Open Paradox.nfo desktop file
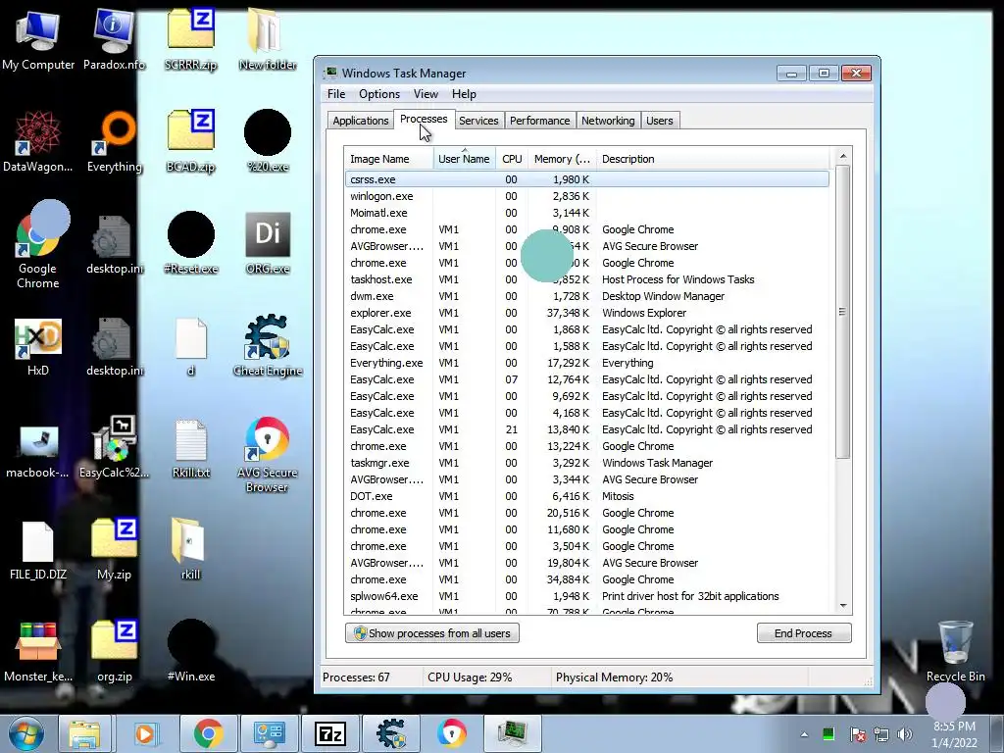 coord(114,38)
